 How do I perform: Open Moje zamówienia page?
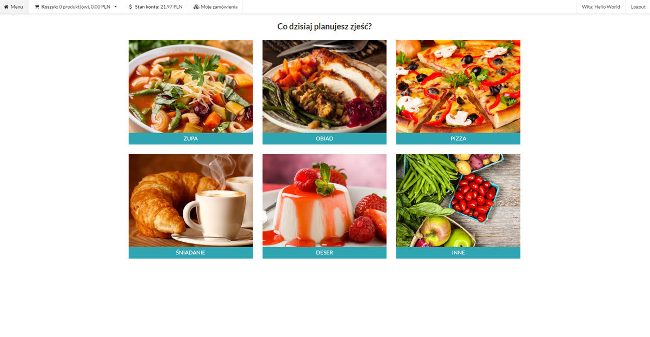[x=215, y=7]
